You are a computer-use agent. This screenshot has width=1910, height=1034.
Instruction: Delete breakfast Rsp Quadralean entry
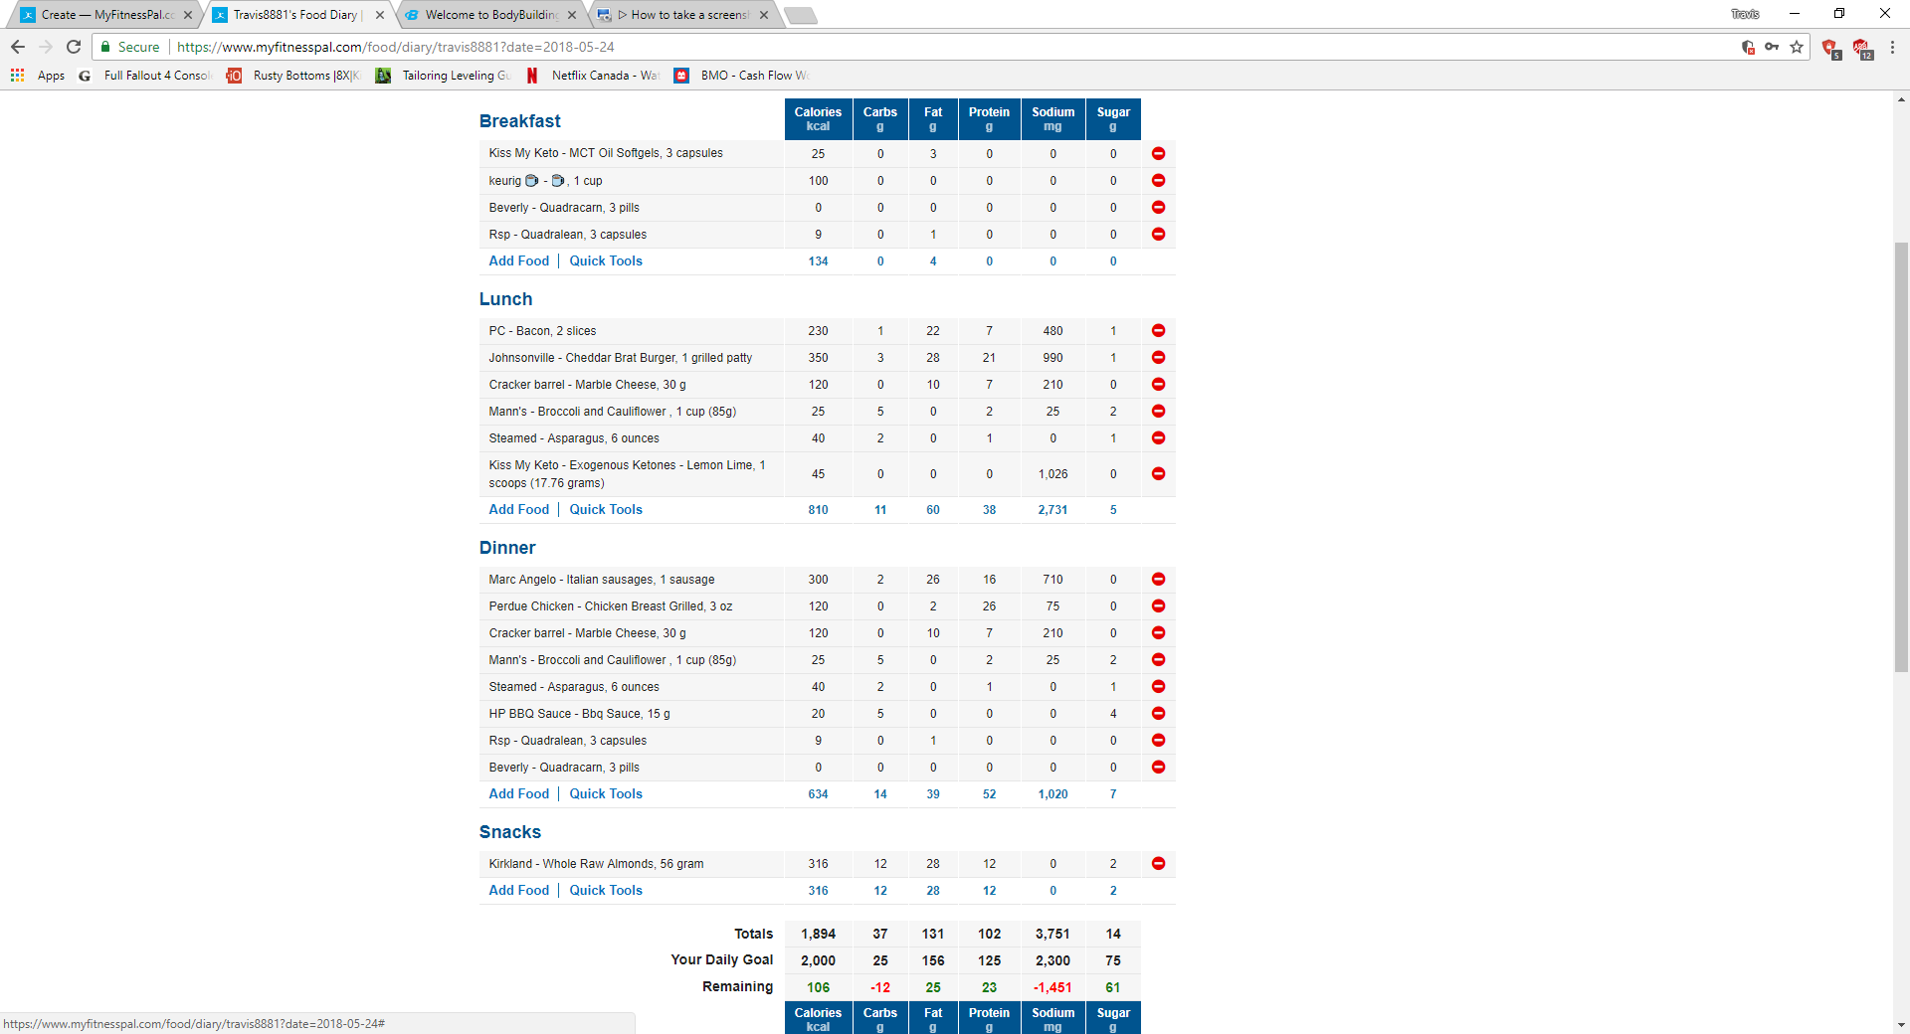1158,234
